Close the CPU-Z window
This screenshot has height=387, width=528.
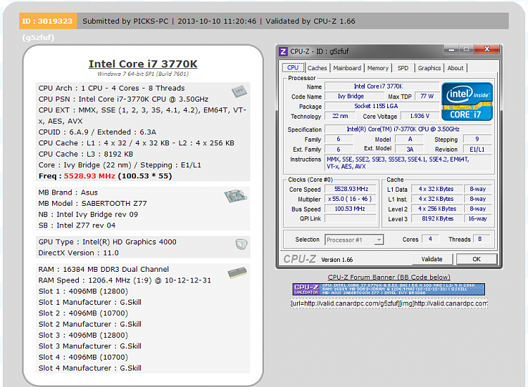(486, 49)
